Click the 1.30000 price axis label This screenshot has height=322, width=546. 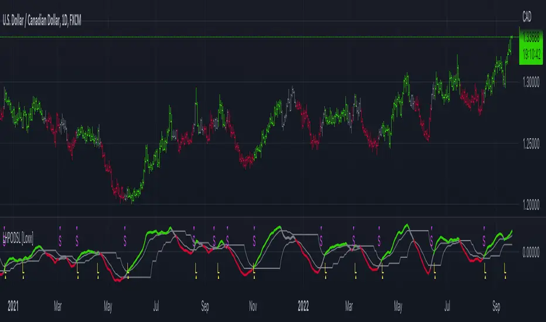click(531, 82)
